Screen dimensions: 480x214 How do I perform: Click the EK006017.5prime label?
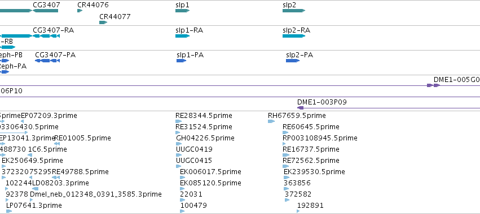(x=210, y=172)
